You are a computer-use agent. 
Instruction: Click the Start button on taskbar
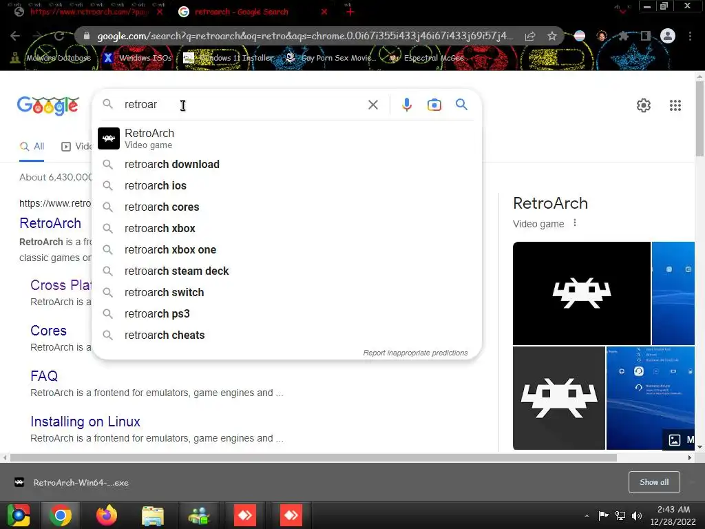point(19,515)
